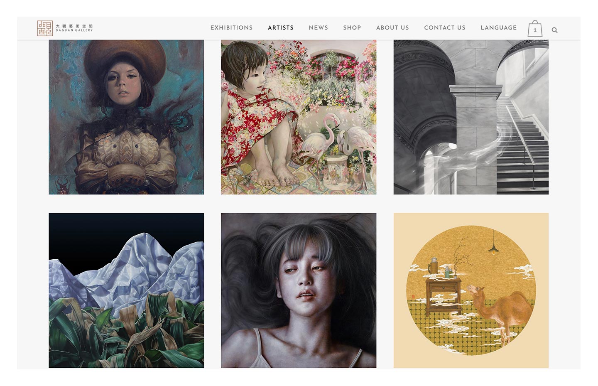Open the Exhibitions menu item
598x386 pixels.
[231, 28]
